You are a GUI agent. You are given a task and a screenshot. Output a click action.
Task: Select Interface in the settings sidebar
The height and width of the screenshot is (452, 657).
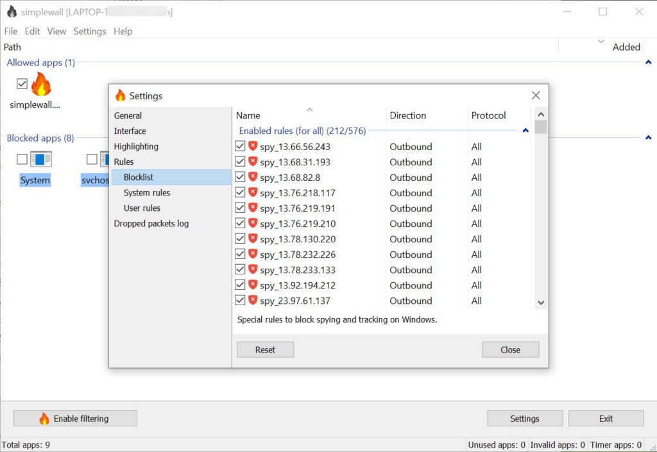130,131
